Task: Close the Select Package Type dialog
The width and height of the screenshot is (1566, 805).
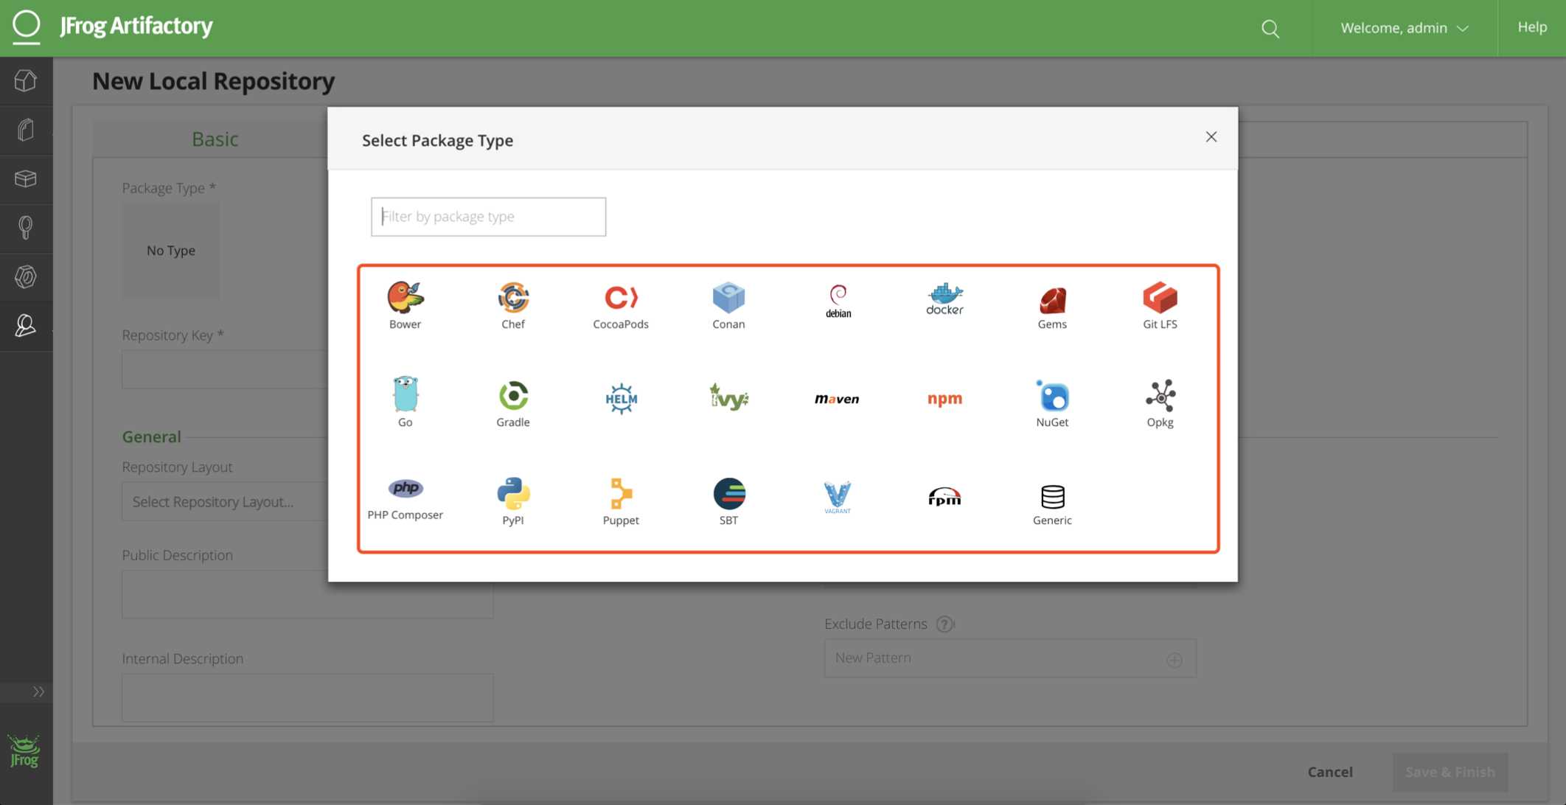Action: (1211, 137)
